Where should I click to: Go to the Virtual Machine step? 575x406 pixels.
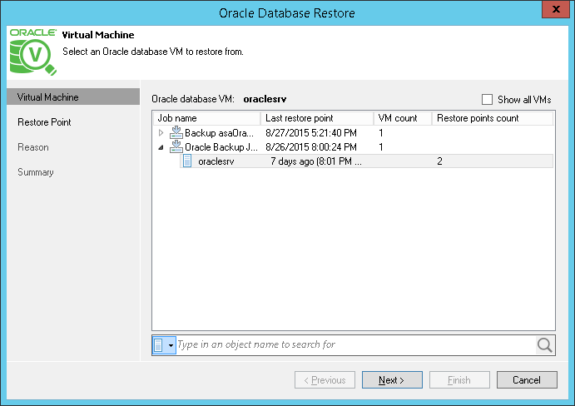tap(73, 97)
